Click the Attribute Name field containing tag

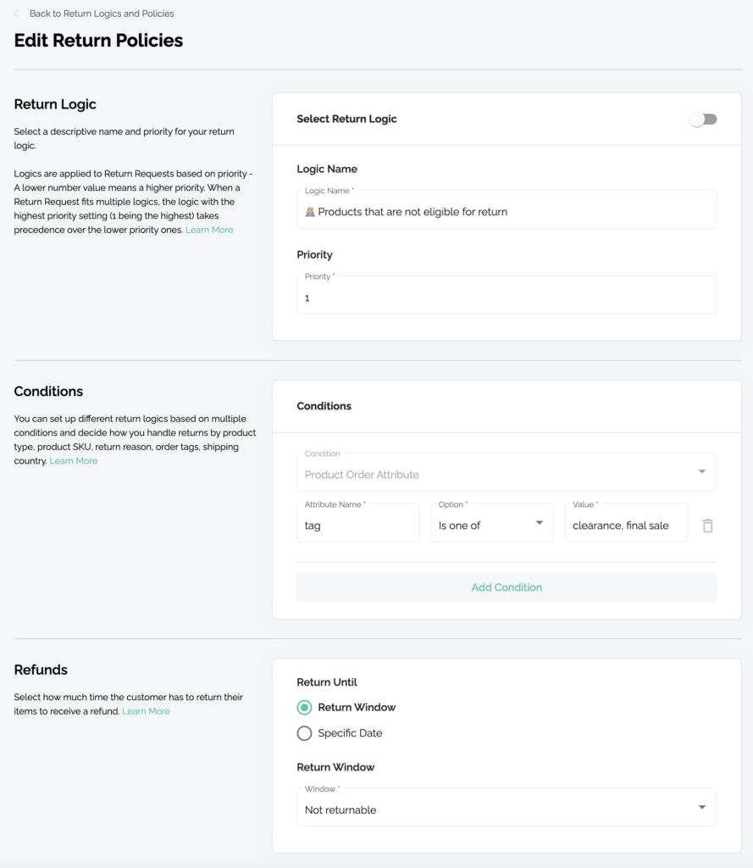[x=357, y=525]
